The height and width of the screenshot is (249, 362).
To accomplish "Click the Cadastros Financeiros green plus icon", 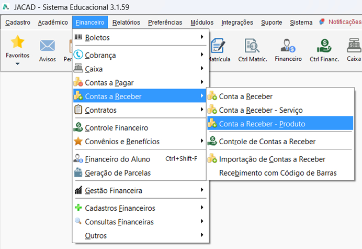I will pyautogui.click(x=78, y=208).
